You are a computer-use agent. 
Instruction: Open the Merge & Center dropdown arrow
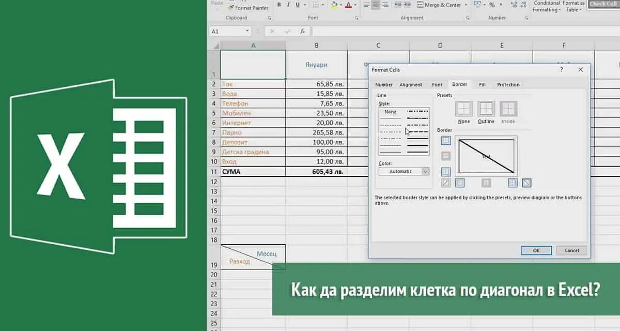click(466, 5)
